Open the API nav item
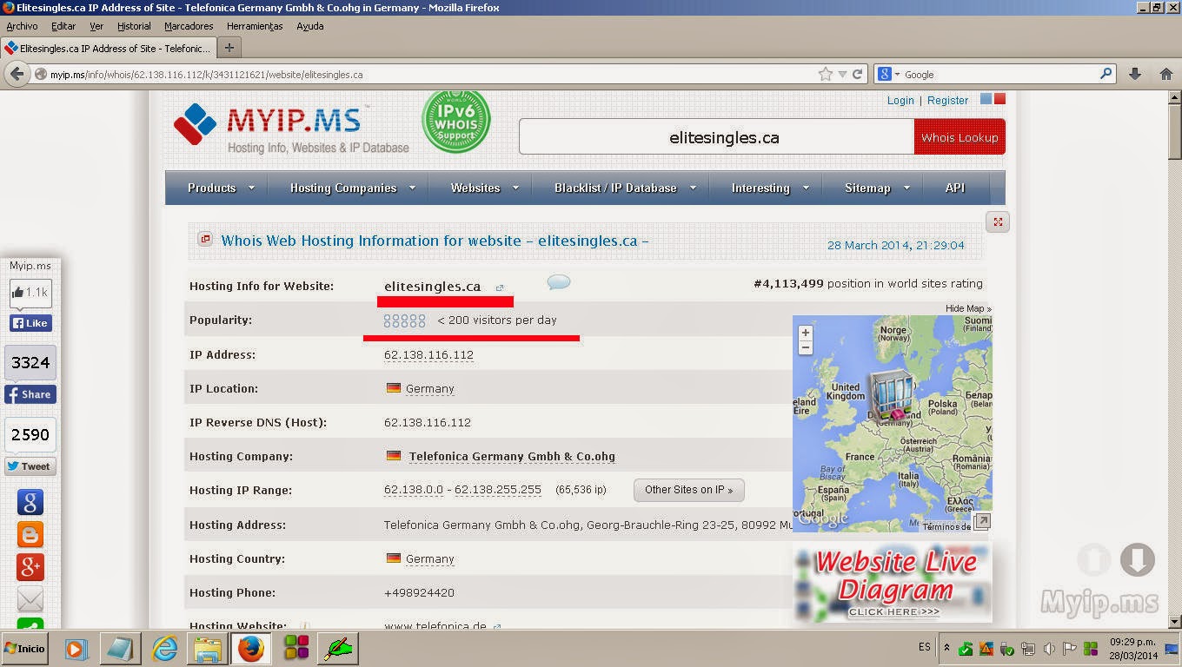The height and width of the screenshot is (667, 1182). click(x=955, y=188)
